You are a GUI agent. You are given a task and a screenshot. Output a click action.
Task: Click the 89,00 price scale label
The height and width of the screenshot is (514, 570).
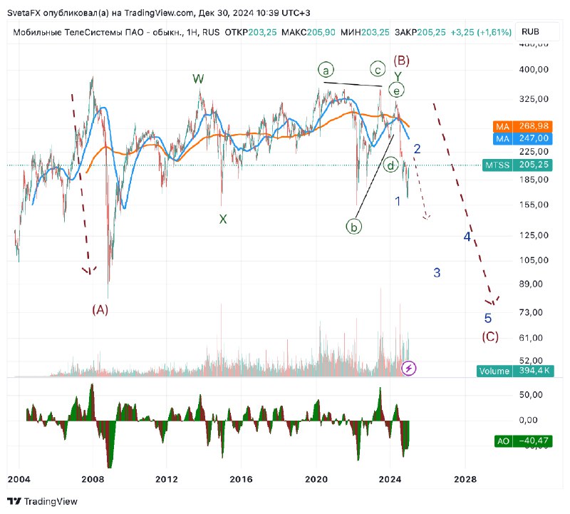coord(531,284)
